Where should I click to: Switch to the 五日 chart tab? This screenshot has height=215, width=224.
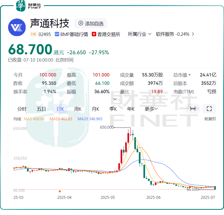[41, 109]
